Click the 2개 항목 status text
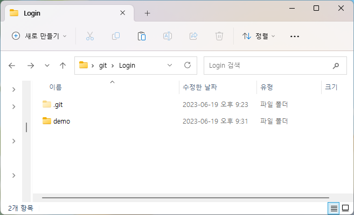354x215 pixels. click(20, 208)
